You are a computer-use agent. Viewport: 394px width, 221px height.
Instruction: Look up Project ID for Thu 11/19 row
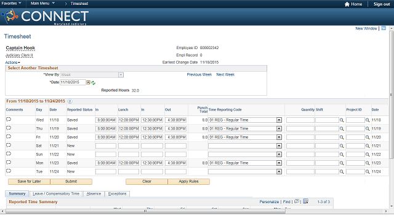(x=368, y=129)
